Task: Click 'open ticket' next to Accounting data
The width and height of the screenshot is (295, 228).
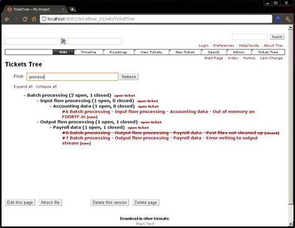Action: tap(148, 106)
